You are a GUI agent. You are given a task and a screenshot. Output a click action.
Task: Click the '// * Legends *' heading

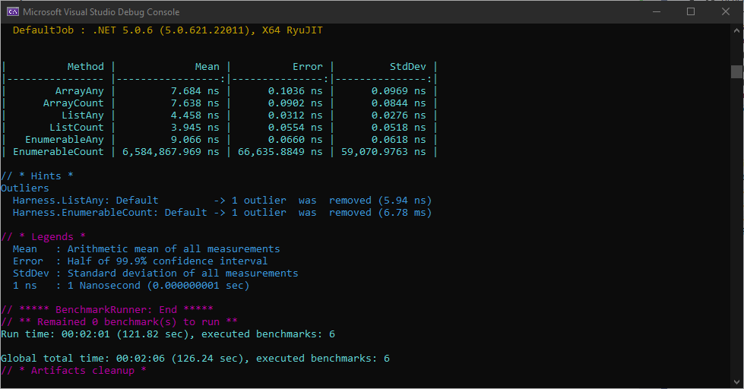click(x=43, y=237)
